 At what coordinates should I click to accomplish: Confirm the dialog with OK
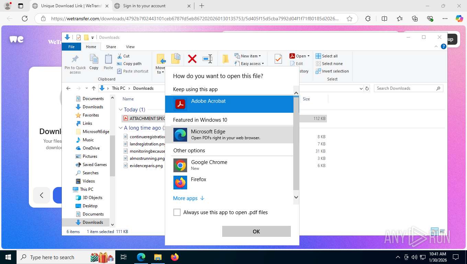click(256, 231)
